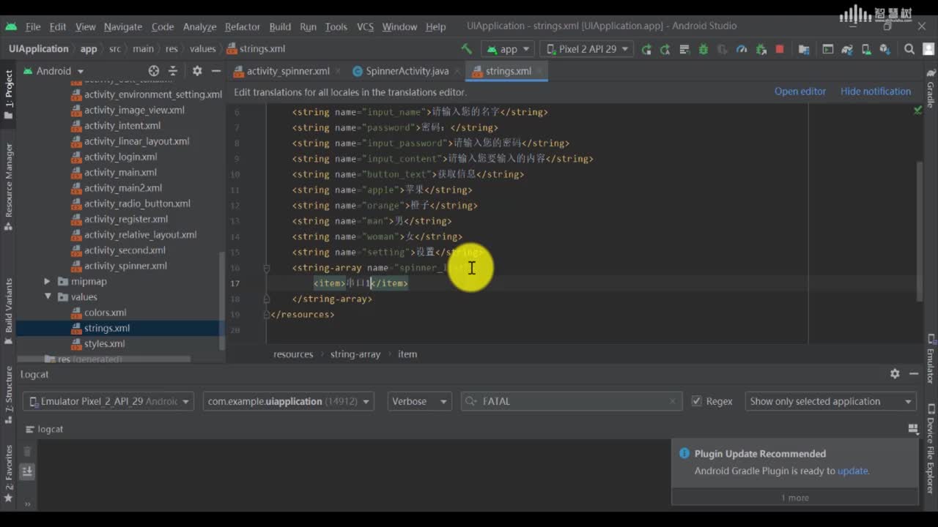
Task: Open the 2: Favorites side tab
Action: pyautogui.click(x=9, y=474)
